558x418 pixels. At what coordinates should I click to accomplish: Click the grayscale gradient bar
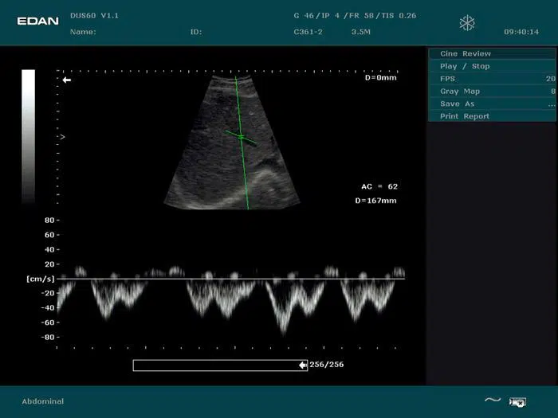(28, 135)
